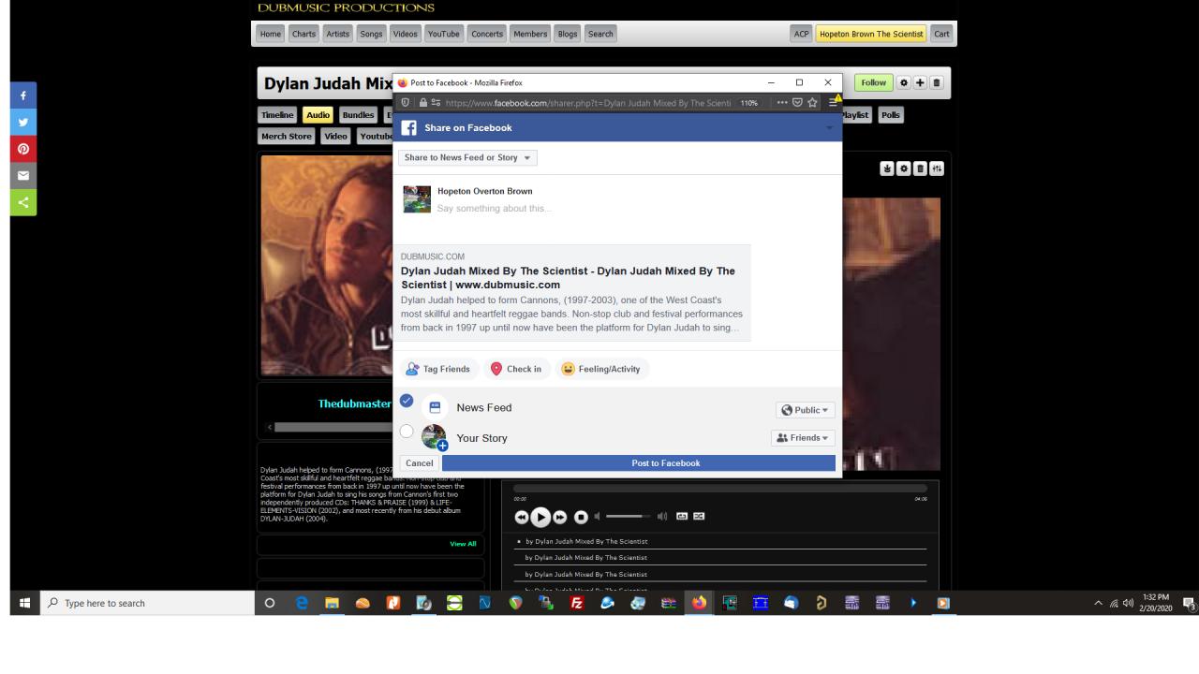Screen dimensions: 1199x674
Task: Open Share to News Feed or Story dropdown
Action: click(x=467, y=157)
